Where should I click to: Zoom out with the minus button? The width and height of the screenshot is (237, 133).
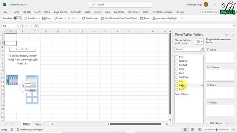tap(206, 129)
